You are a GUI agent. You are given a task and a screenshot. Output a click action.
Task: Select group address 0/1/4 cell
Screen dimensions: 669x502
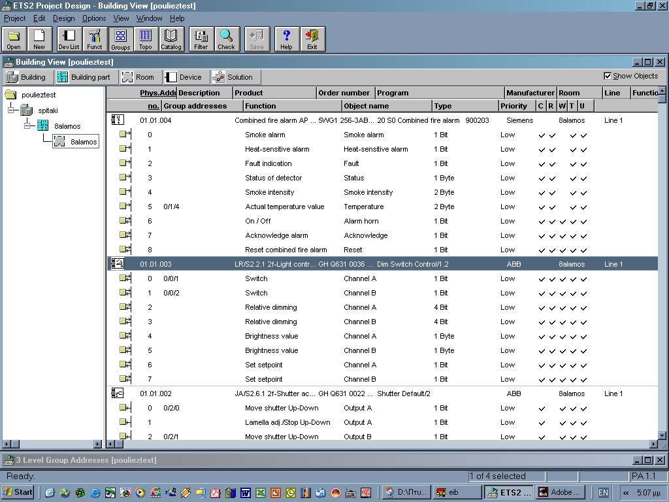point(171,207)
